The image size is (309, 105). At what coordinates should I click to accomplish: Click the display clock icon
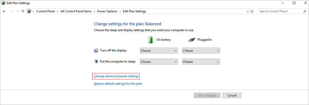click(96, 50)
